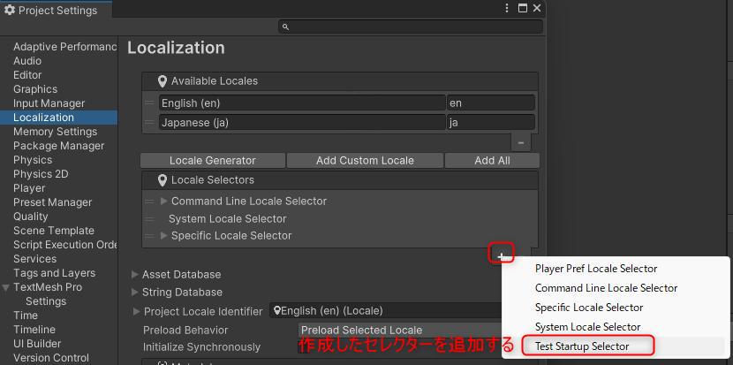The height and width of the screenshot is (365, 733).
Task: Expand the Command Line Locale Selector entry
Action: pos(163,202)
